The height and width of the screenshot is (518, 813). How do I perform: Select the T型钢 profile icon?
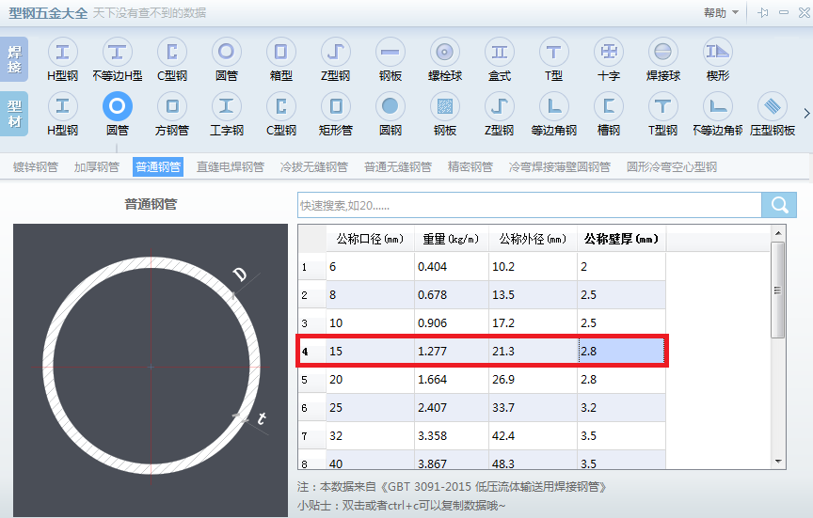coord(663,107)
